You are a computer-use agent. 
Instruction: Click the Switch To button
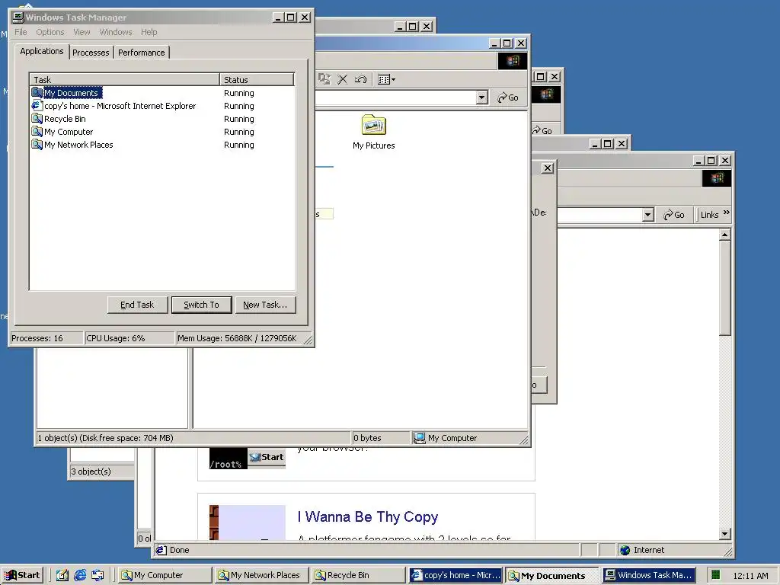[201, 305]
